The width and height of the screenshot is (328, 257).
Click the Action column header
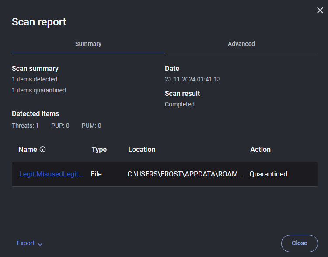click(x=260, y=150)
